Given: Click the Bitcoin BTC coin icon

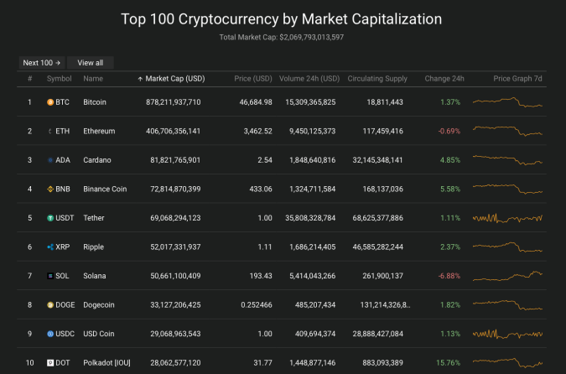Looking at the screenshot, I should 50,102.
